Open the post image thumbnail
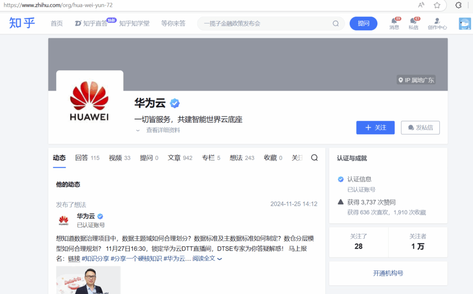 point(88,280)
